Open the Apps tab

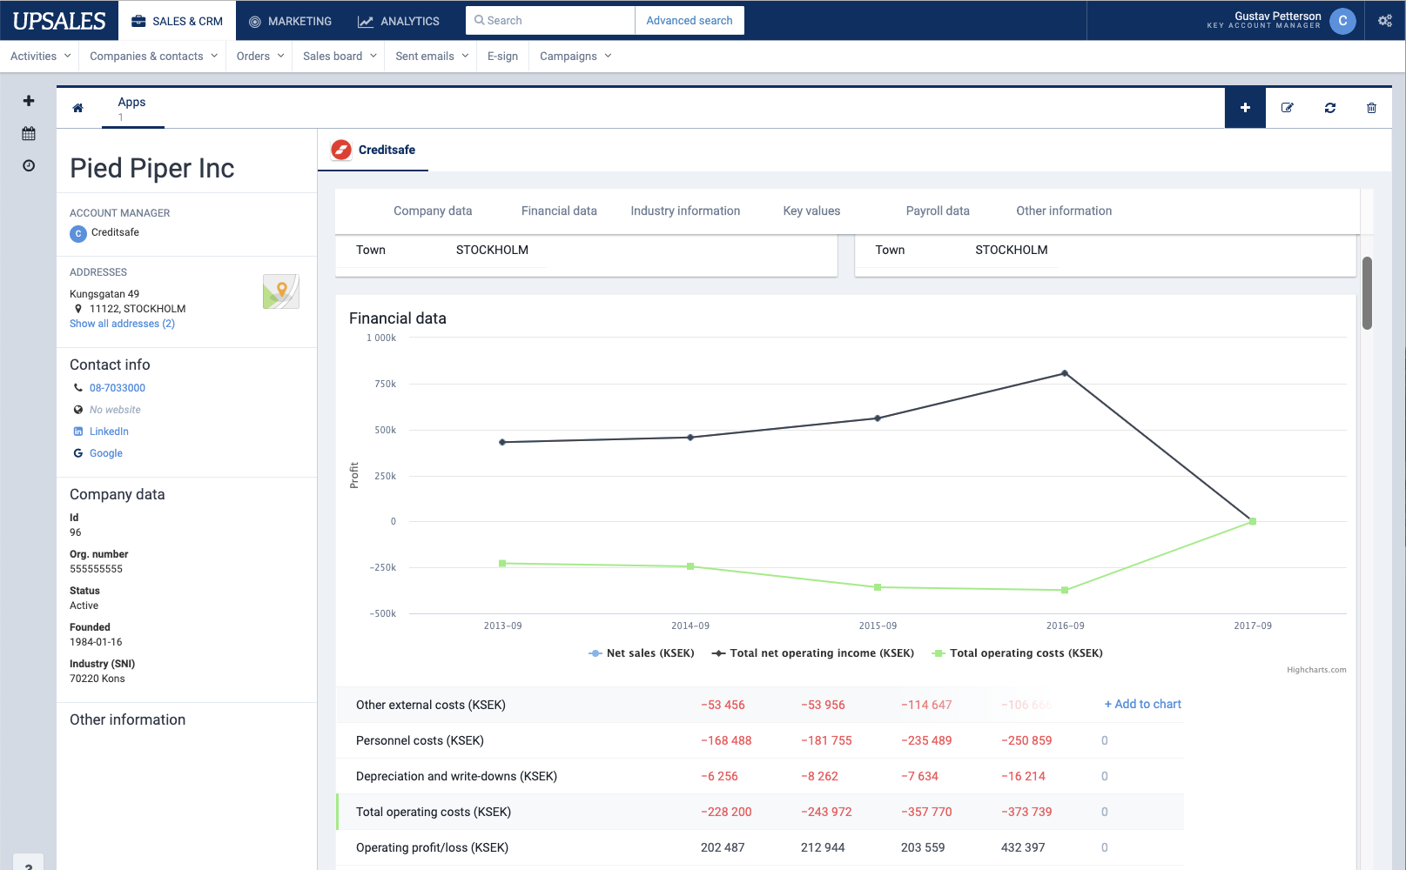(132, 108)
